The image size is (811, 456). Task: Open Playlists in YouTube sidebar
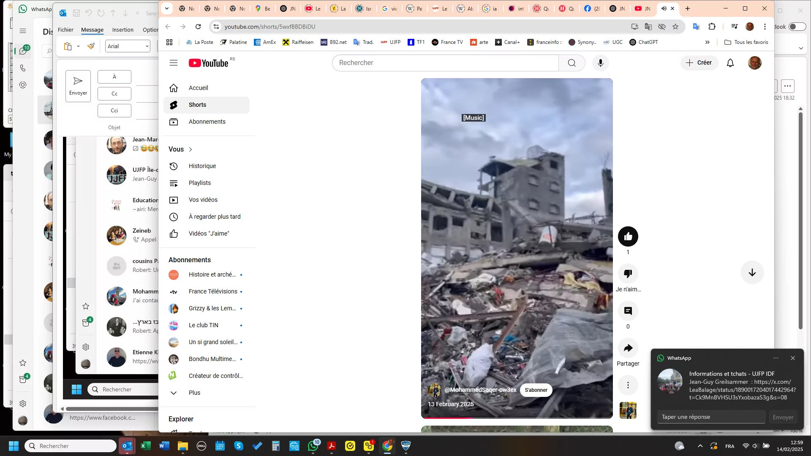pos(207,183)
